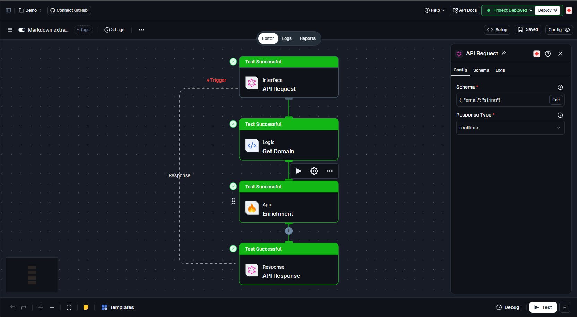
Task: Click the fullscreen fit-view icon
Action: [x=69, y=307]
